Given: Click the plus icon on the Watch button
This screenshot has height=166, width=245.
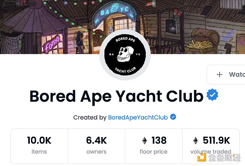Looking at the screenshot, I should tap(219, 74).
